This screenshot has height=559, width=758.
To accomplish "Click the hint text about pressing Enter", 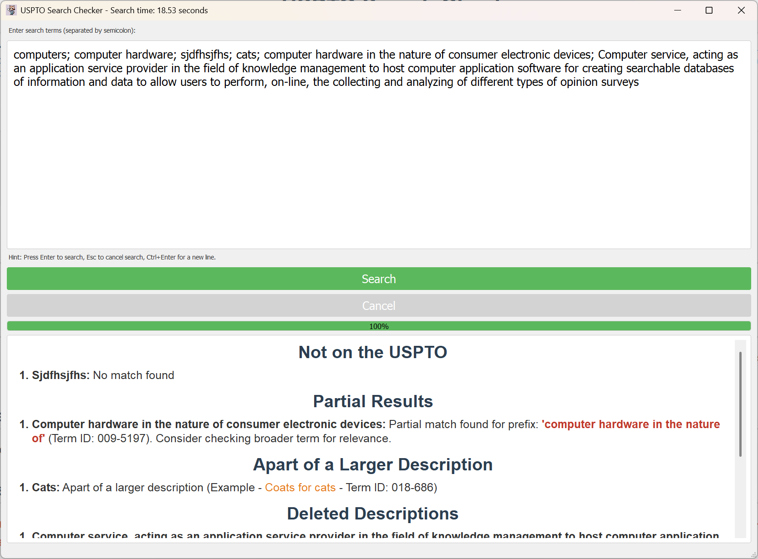I will [x=112, y=257].
